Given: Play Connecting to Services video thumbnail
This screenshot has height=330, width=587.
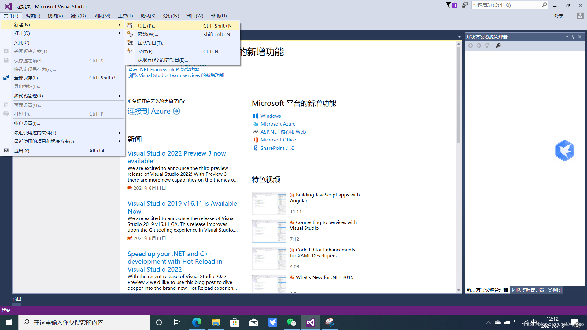Looking at the screenshot, I should (x=269, y=231).
